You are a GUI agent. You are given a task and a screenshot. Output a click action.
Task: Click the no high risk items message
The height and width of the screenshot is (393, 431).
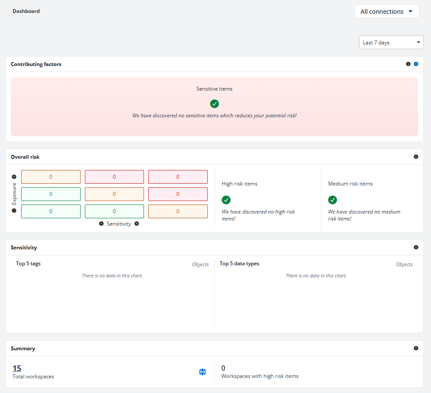click(258, 215)
